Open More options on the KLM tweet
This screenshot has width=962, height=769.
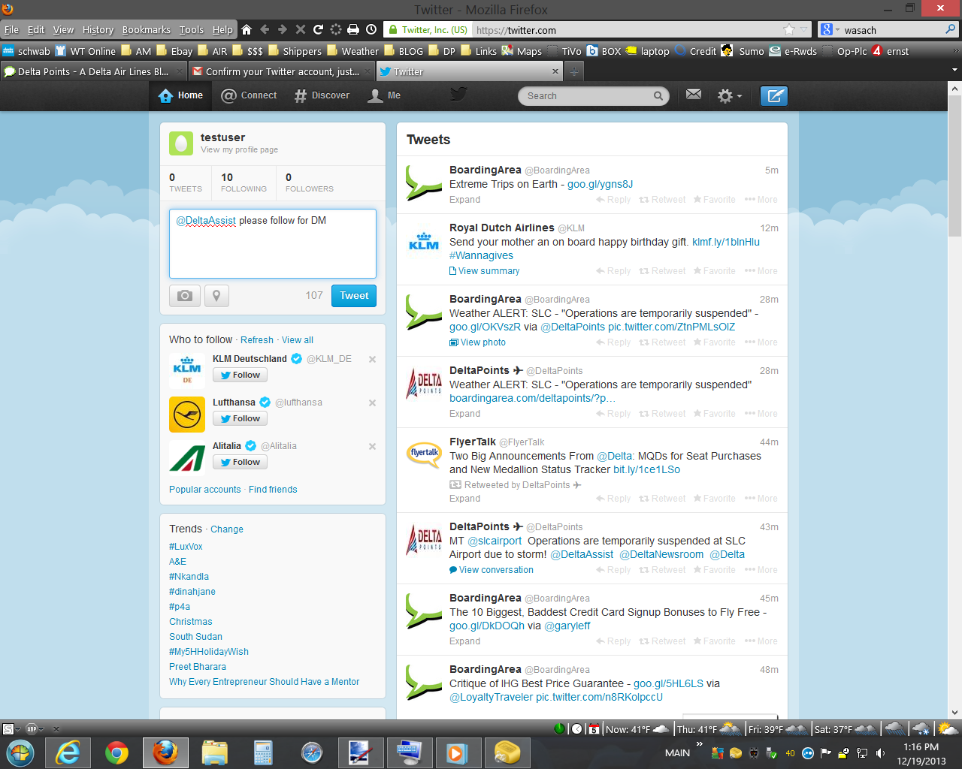point(761,271)
